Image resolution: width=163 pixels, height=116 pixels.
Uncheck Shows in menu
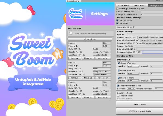coord(118,78)
